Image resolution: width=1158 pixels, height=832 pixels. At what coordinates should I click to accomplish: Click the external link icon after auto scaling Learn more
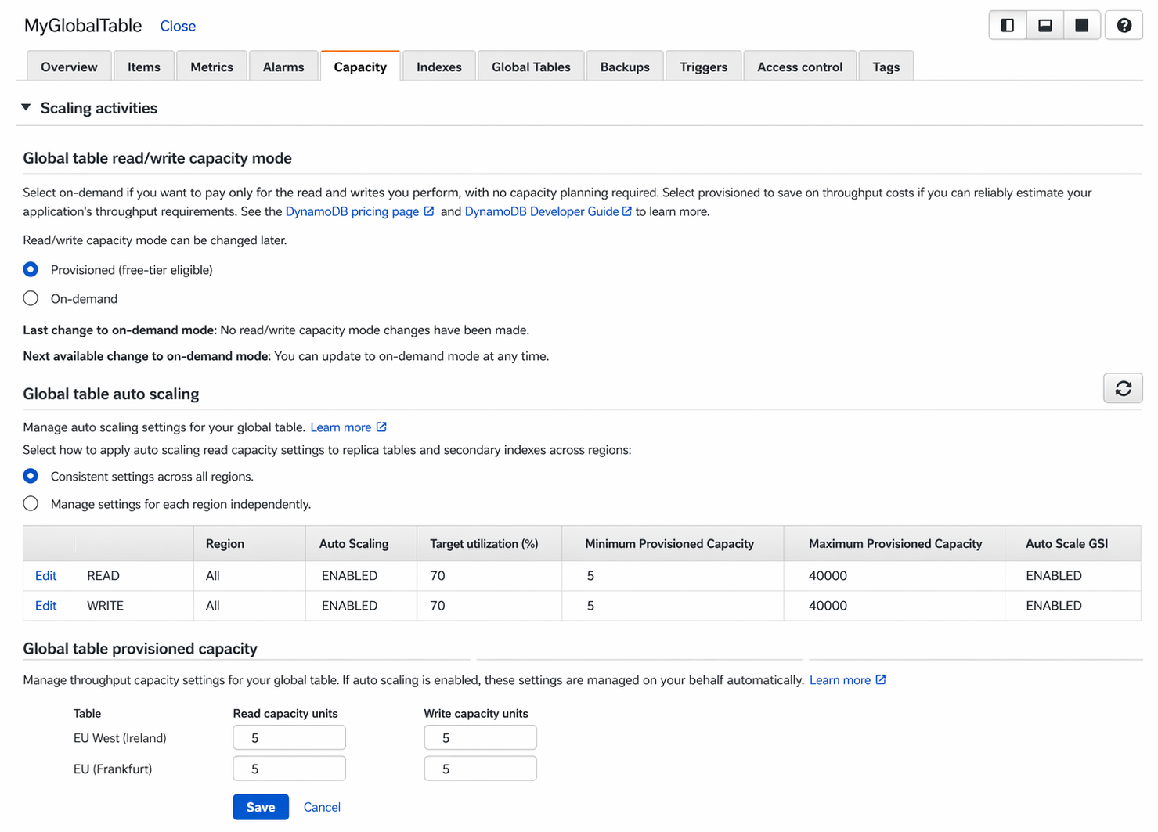point(381,427)
